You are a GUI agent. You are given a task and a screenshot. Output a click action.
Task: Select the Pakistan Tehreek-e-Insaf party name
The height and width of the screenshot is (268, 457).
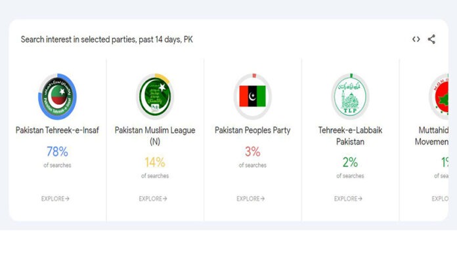57,130
